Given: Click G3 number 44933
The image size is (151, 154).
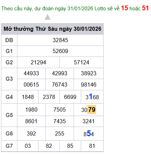Looking at the screenshot, I should [31, 73].
